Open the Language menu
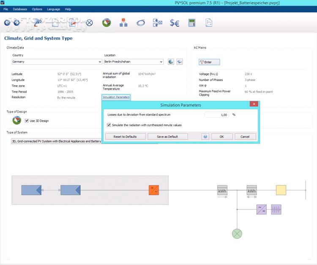Image resolution: width=317 pixels, height=265 pixels. [53, 9]
